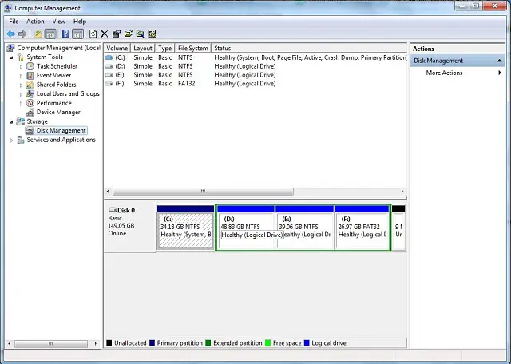Click the Performance icon in tree

click(30, 103)
